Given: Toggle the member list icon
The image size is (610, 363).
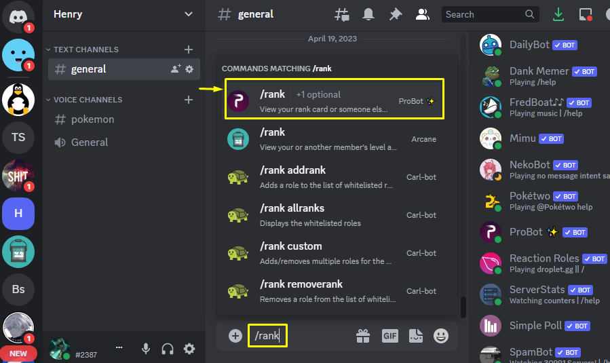Looking at the screenshot, I should pyautogui.click(x=422, y=15).
